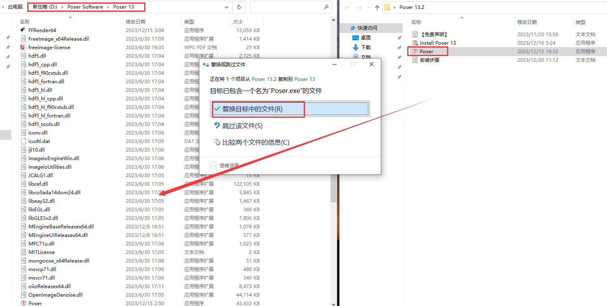607x306 pixels.
Task: Select libcef.dll file icon
Action: pyautogui.click(x=23, y=184)
